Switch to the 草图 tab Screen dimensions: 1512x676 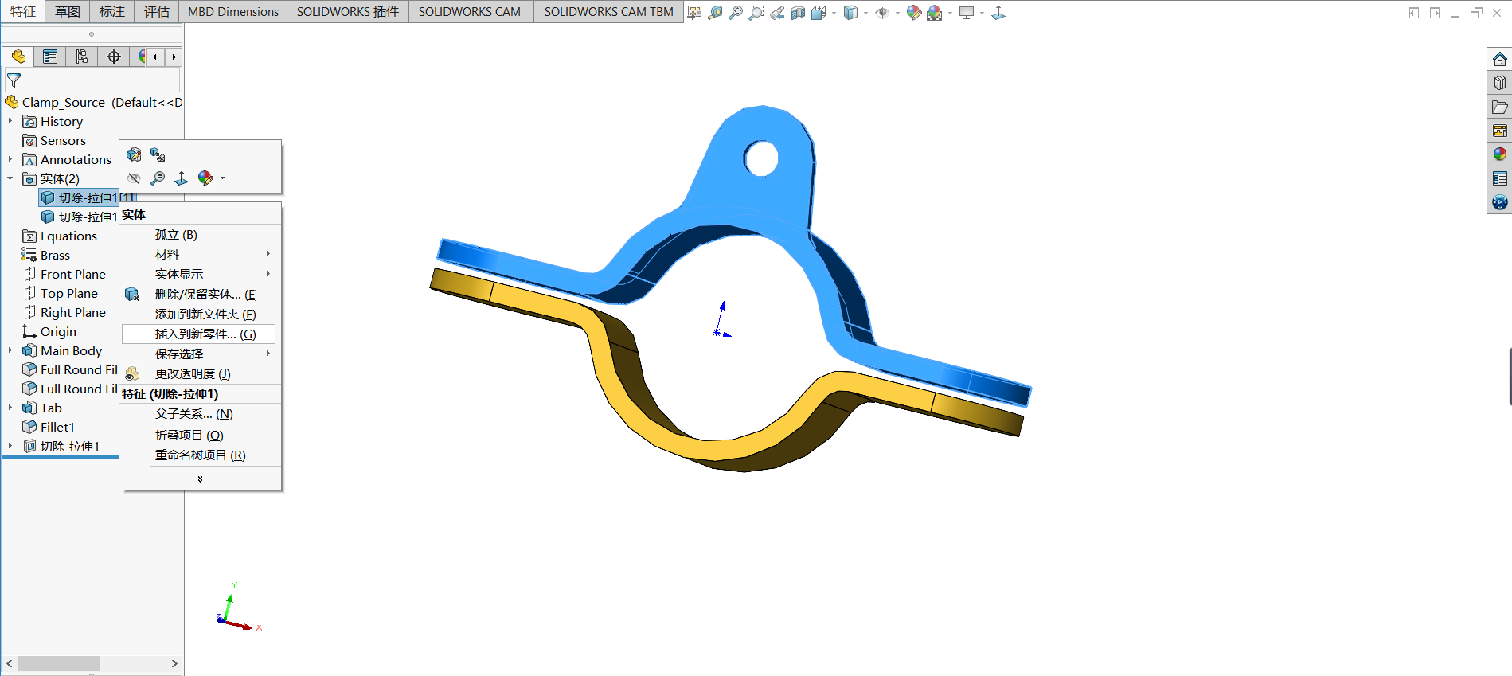click(x=68, y=11)
